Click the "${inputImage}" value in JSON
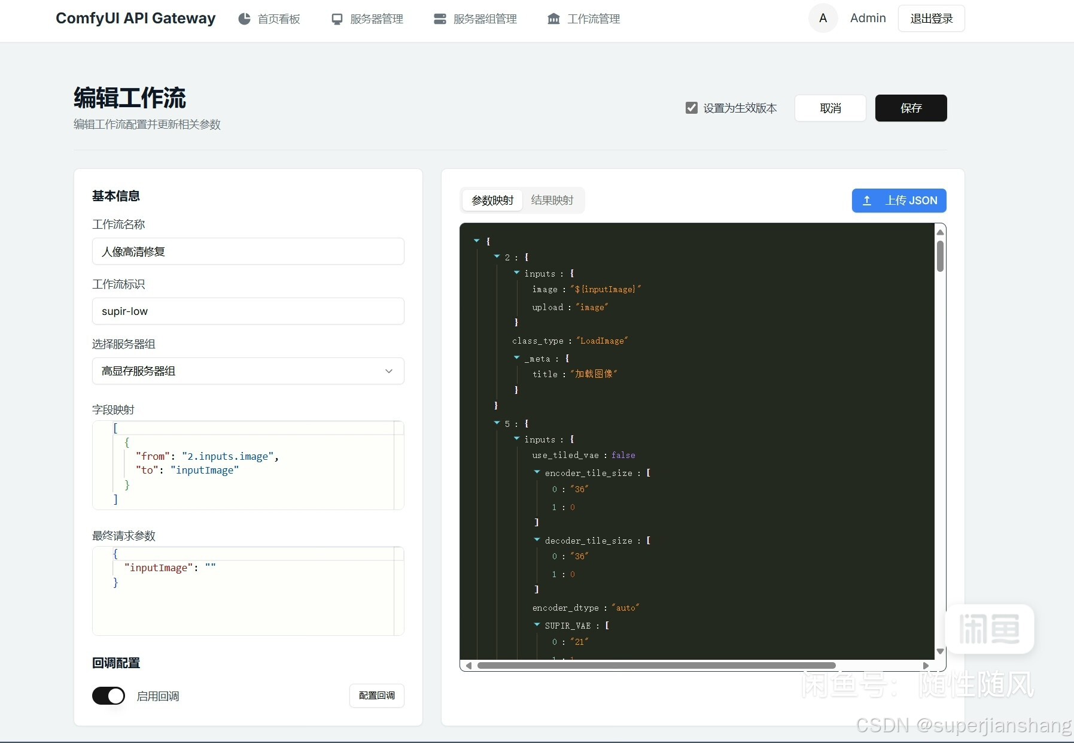The width and height of the screenshot is (1074, 743). (x=606, y=290)
